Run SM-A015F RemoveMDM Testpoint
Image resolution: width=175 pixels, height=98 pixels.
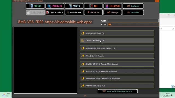click(117, 71)
